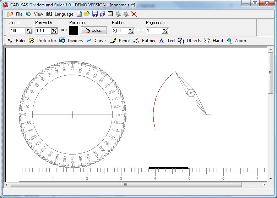Image resolution: width=277 pixels, height=198 pixels.
Task: Select the Rubber eraser tool
Action: [145, 41]
